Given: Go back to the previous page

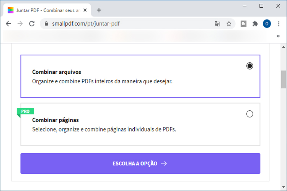Looking at the screenshot, I should [x=8, y=24].
